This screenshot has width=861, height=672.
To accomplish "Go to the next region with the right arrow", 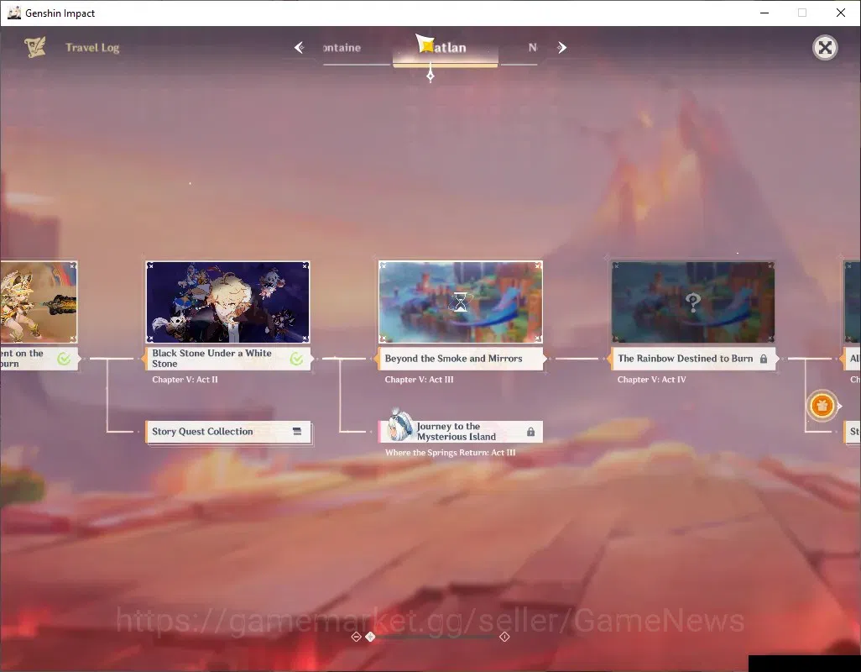I will point(561,48).
